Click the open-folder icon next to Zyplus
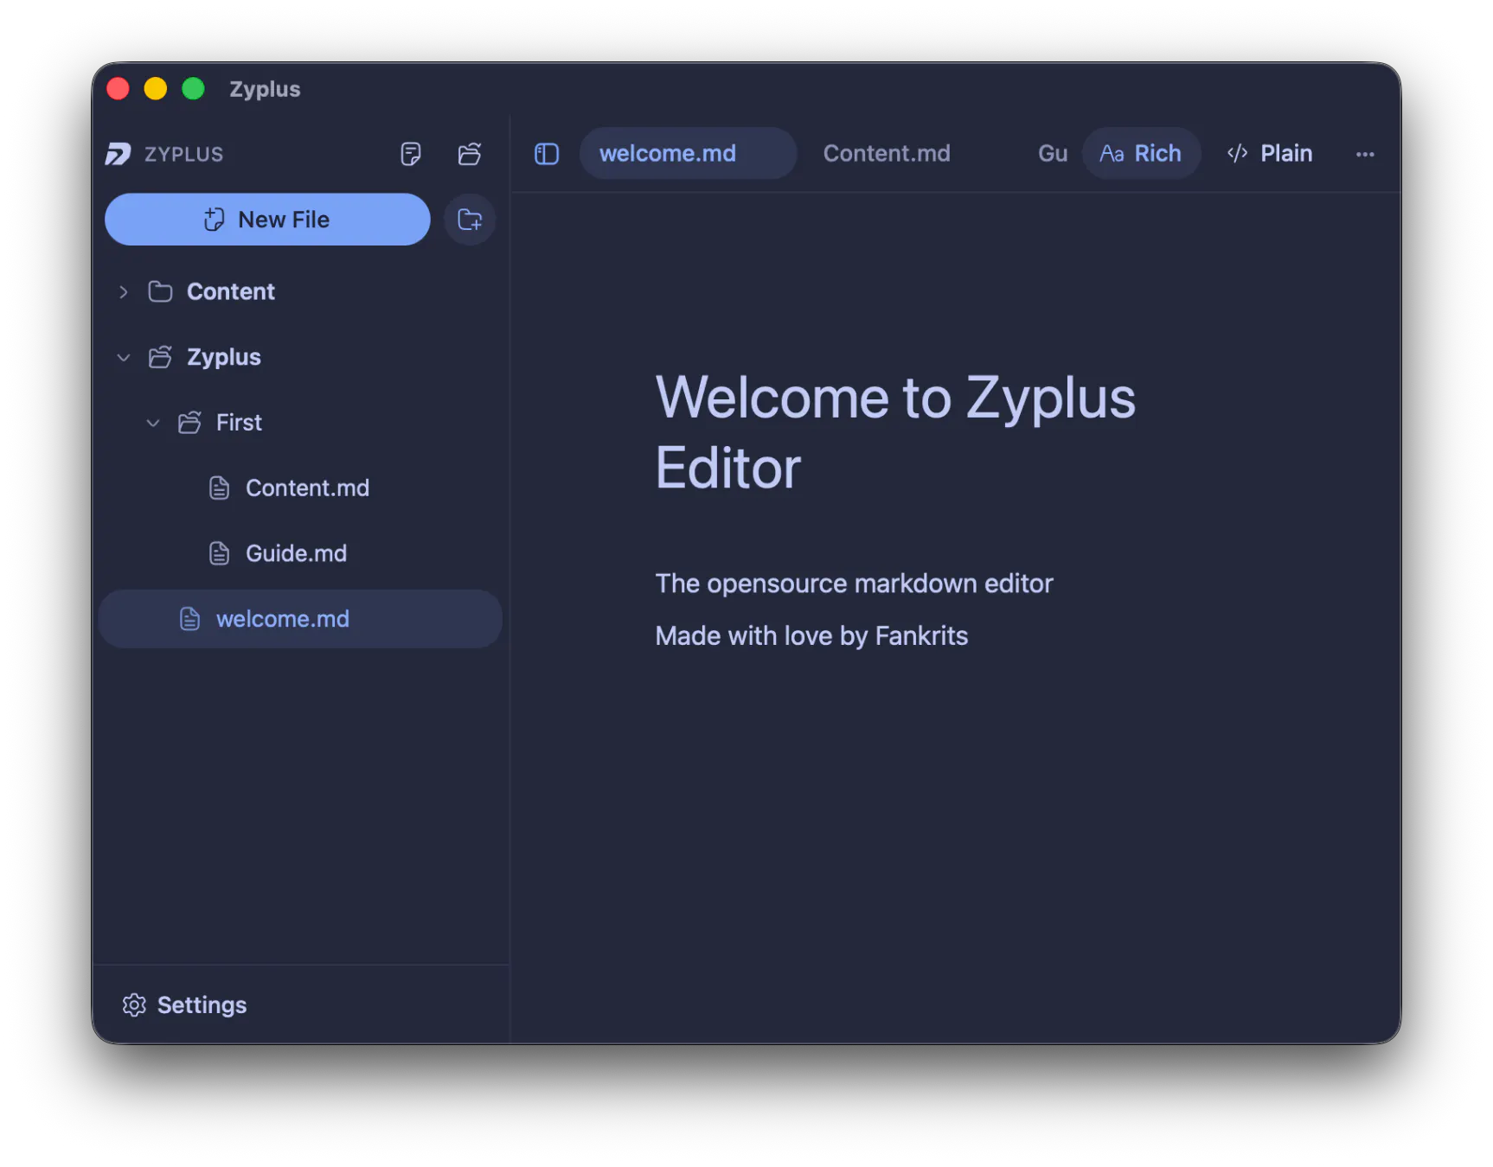 pos(160,357)
